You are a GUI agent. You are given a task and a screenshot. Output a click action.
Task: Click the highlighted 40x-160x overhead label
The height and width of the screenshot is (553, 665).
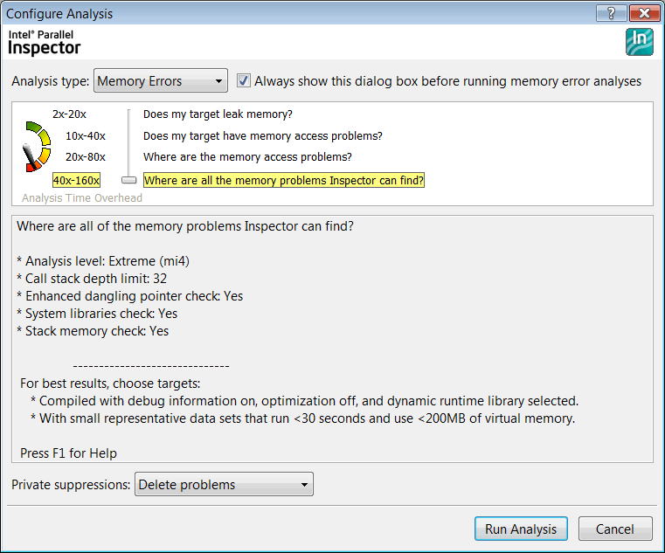click(x=76, y=181)
